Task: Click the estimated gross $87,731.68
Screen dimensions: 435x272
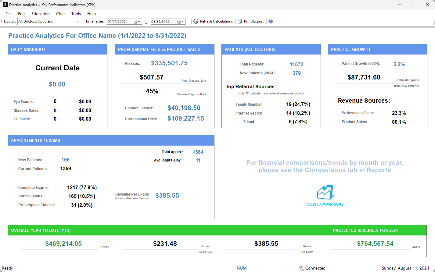Action: tap(364, 77)
